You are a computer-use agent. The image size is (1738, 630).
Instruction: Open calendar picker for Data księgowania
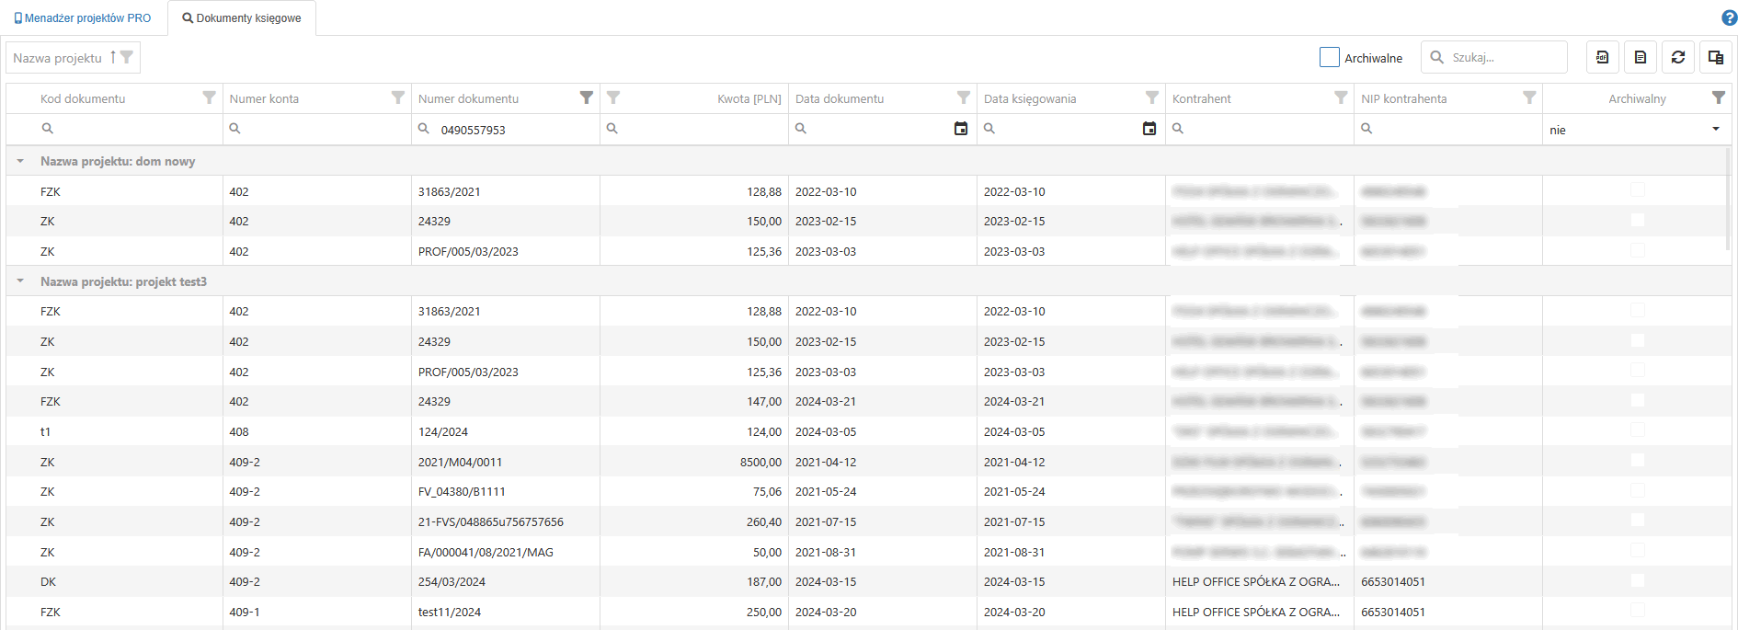click(x=1149, y=129)
